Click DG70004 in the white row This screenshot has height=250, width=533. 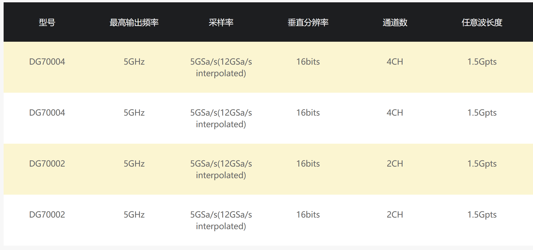[x=47, y=113]
